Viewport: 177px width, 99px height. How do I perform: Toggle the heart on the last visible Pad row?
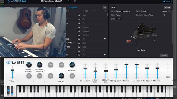(x=105, y=55)
